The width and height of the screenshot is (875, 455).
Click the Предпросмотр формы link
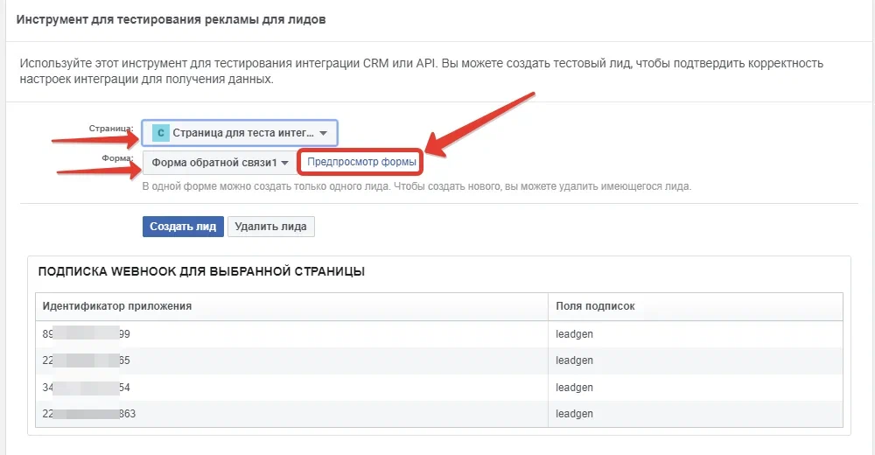tap(361, 162)
